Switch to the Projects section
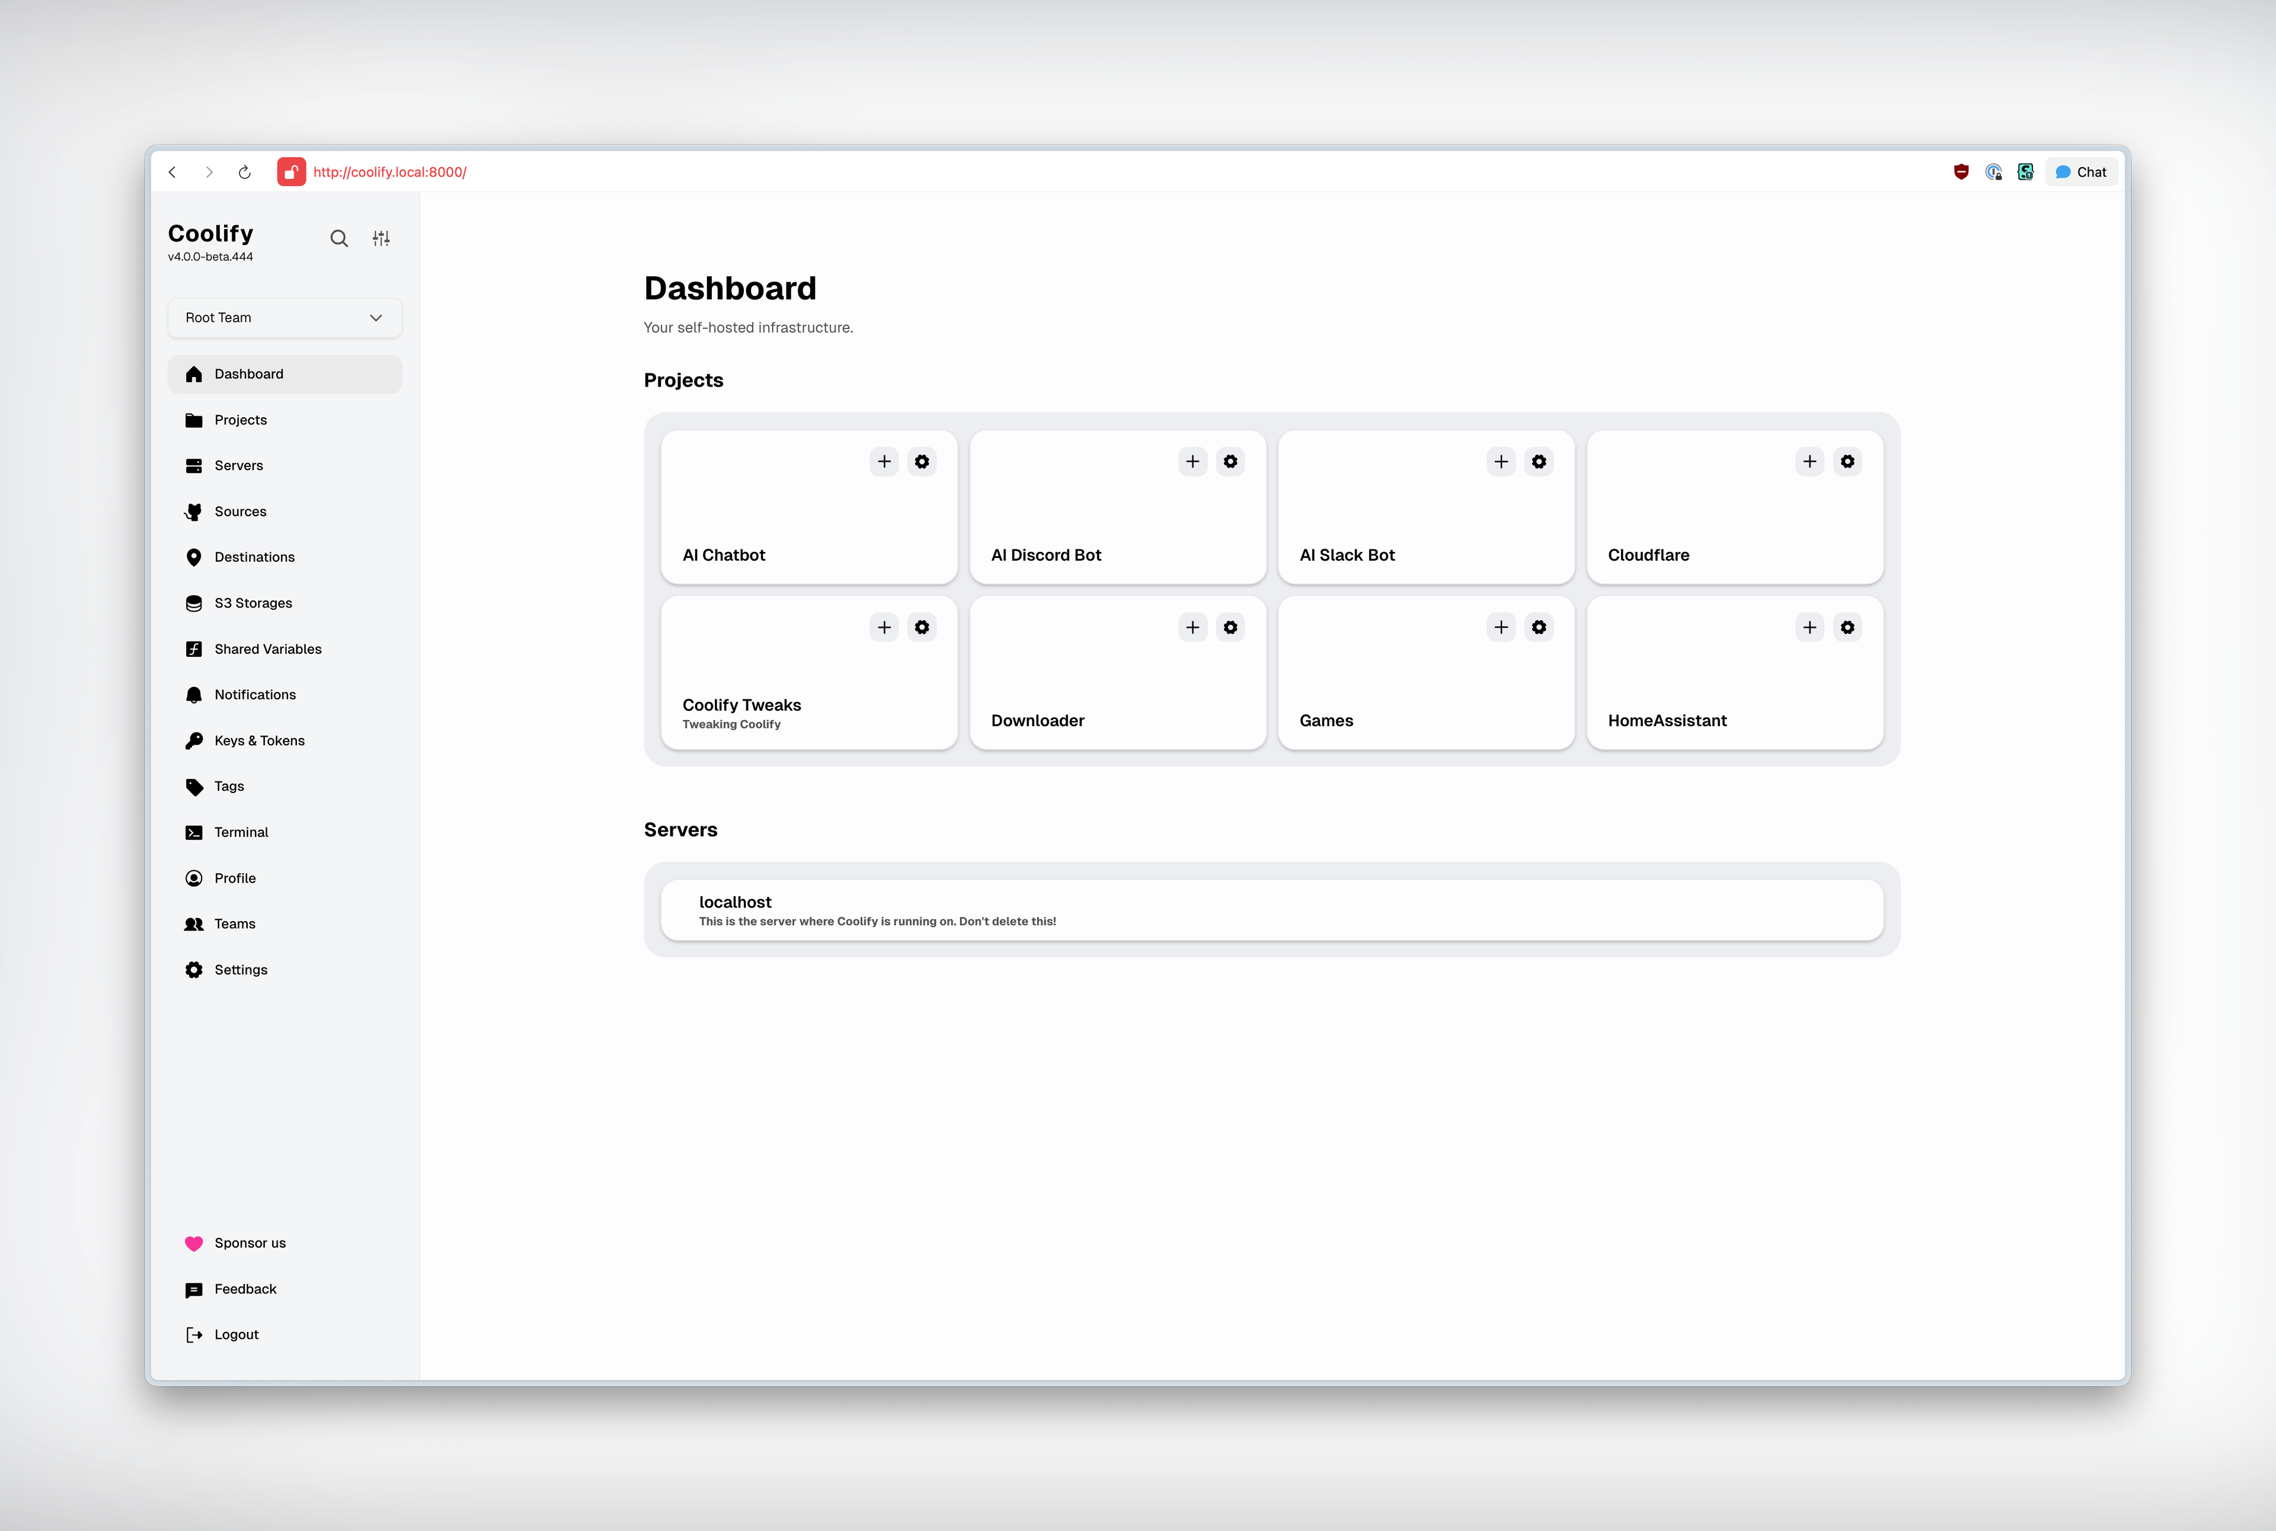The height and width of the screenshot is (1531, 2276). point(240,420)
